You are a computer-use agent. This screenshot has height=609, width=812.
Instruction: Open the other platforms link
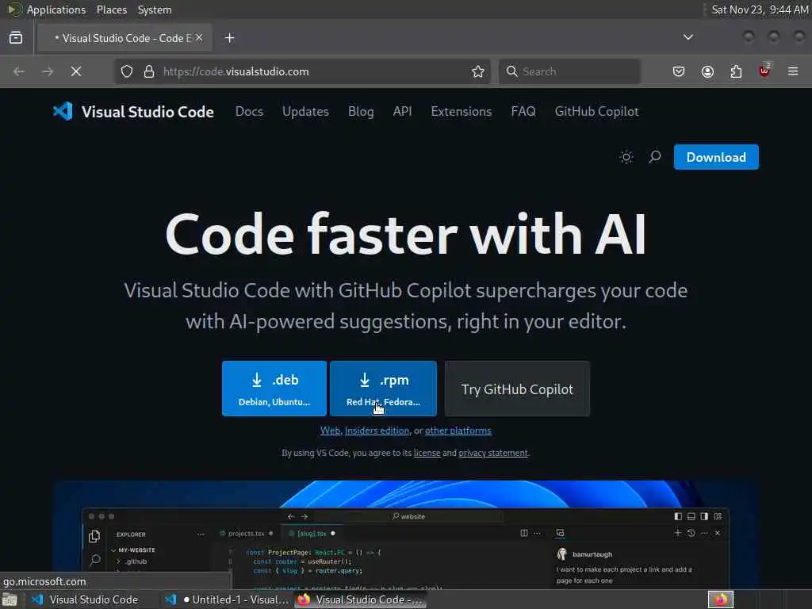pyautogui.click(x=458, y=431)
